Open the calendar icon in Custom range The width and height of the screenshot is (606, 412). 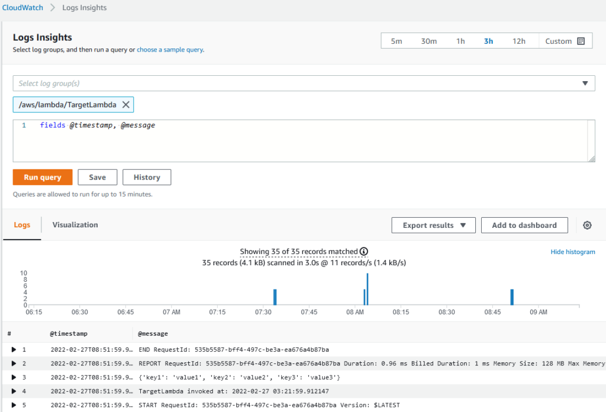(x=581, y=41)
